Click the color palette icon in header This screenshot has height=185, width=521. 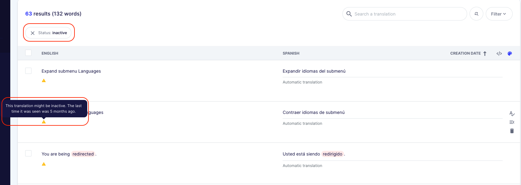click(x=510, y=53)
